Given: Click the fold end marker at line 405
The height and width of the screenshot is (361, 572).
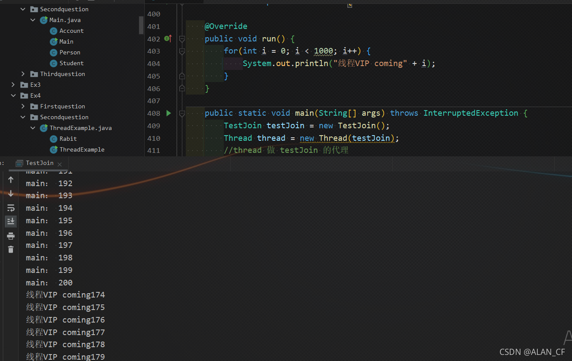Looking at the screenshot, I should point(182,76).
